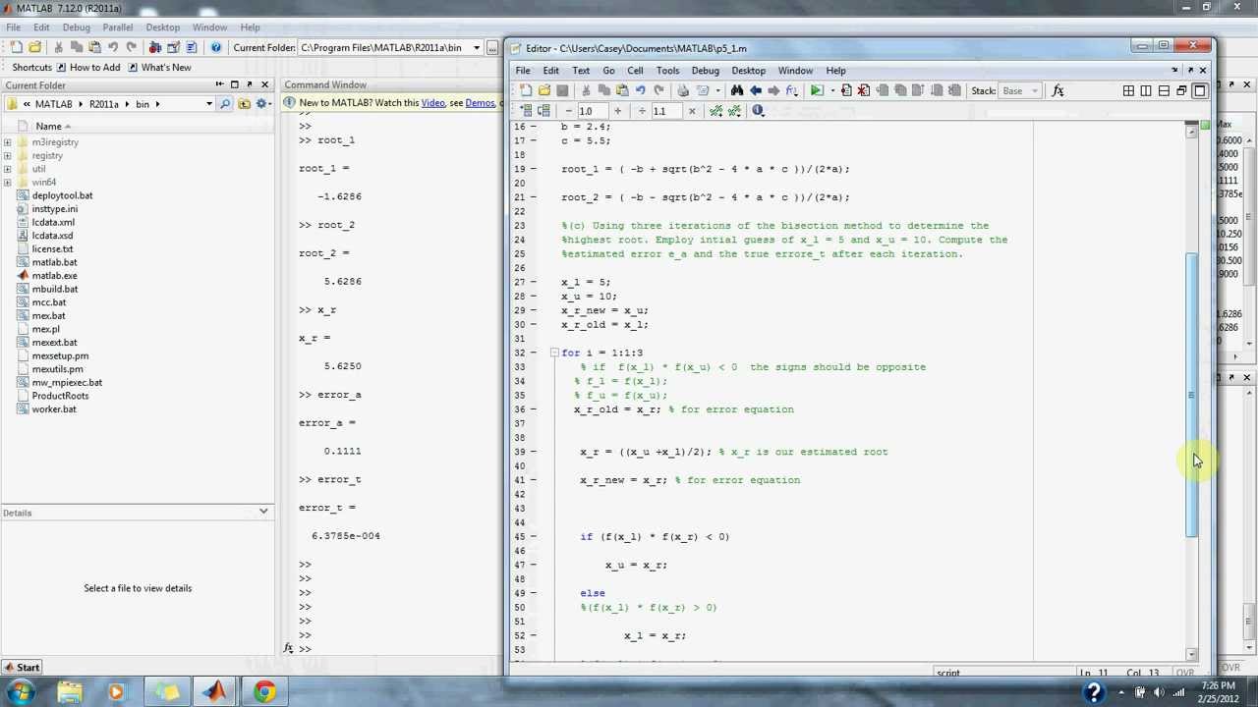Image resolution: width=1258 pixels, height=707 pixels.
Task: Expand the registry folder node
Action: click(x=8, y=155)
